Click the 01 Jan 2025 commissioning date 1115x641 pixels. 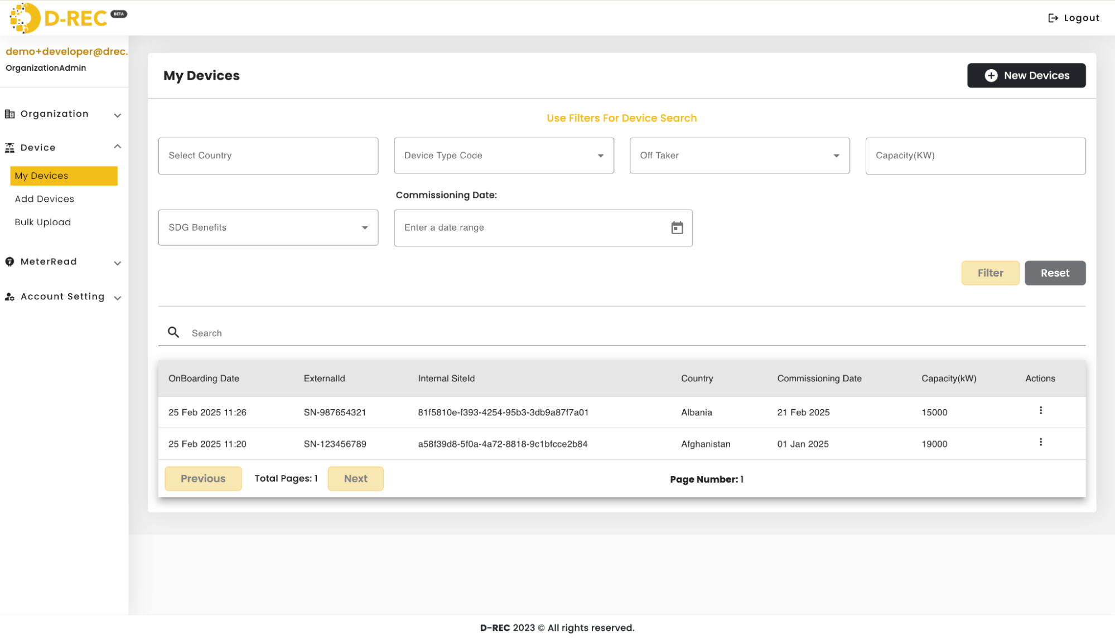802,444
